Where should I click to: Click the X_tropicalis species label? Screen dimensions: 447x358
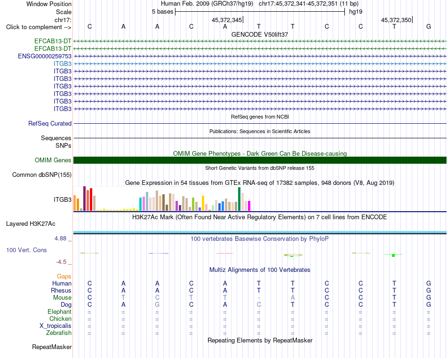pos(56,326)
